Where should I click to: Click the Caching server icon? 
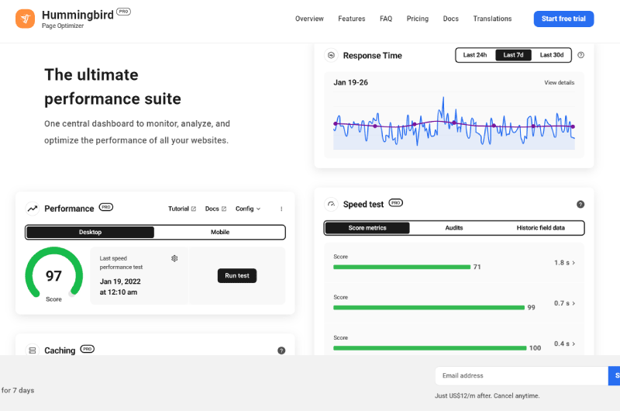(33, 351)
